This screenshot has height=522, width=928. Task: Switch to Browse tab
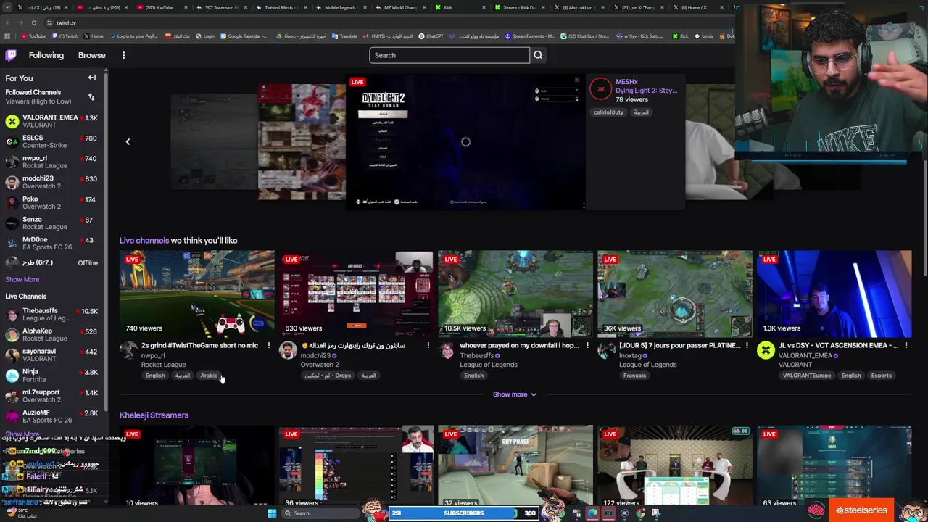click(91, 55)
